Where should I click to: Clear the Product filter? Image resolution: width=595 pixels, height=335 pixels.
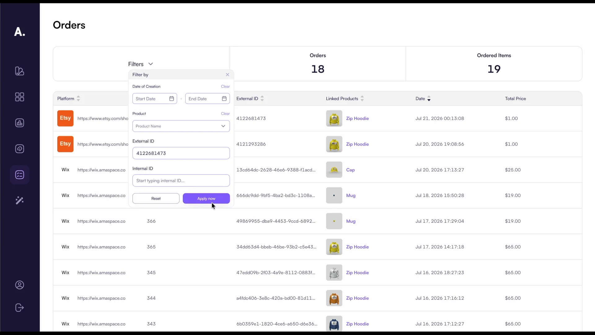[x=225, y=114]
